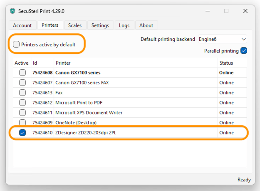Screen dimensions: 260x191
Task: Check Microsoft XPS Document Writer active box
Action: click(x=22, y=113)
